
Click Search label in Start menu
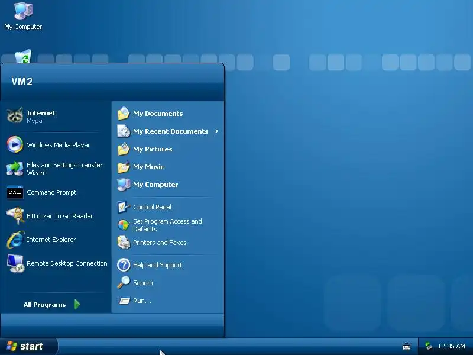point(143,283)
